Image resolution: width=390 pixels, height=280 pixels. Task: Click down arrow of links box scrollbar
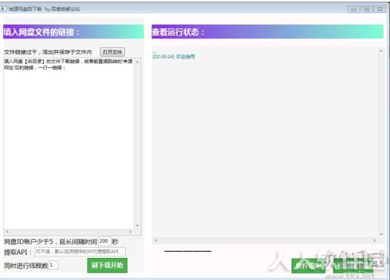point(137,226)
